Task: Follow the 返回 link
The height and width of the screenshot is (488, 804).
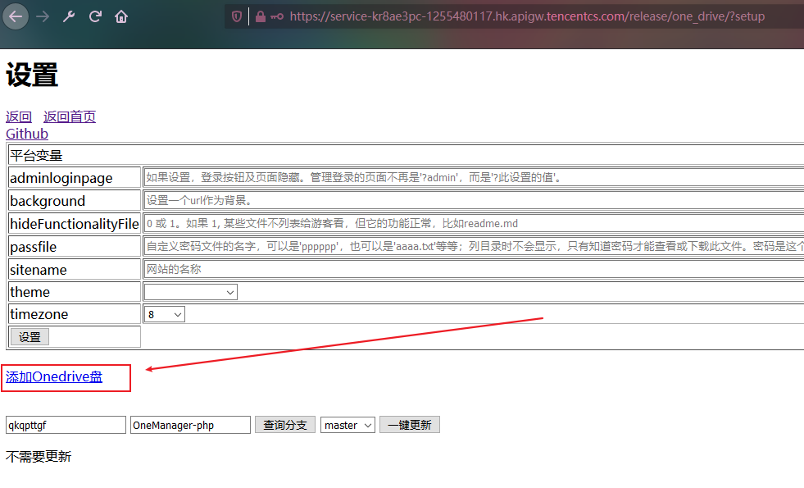Action: tap(19, 116)
